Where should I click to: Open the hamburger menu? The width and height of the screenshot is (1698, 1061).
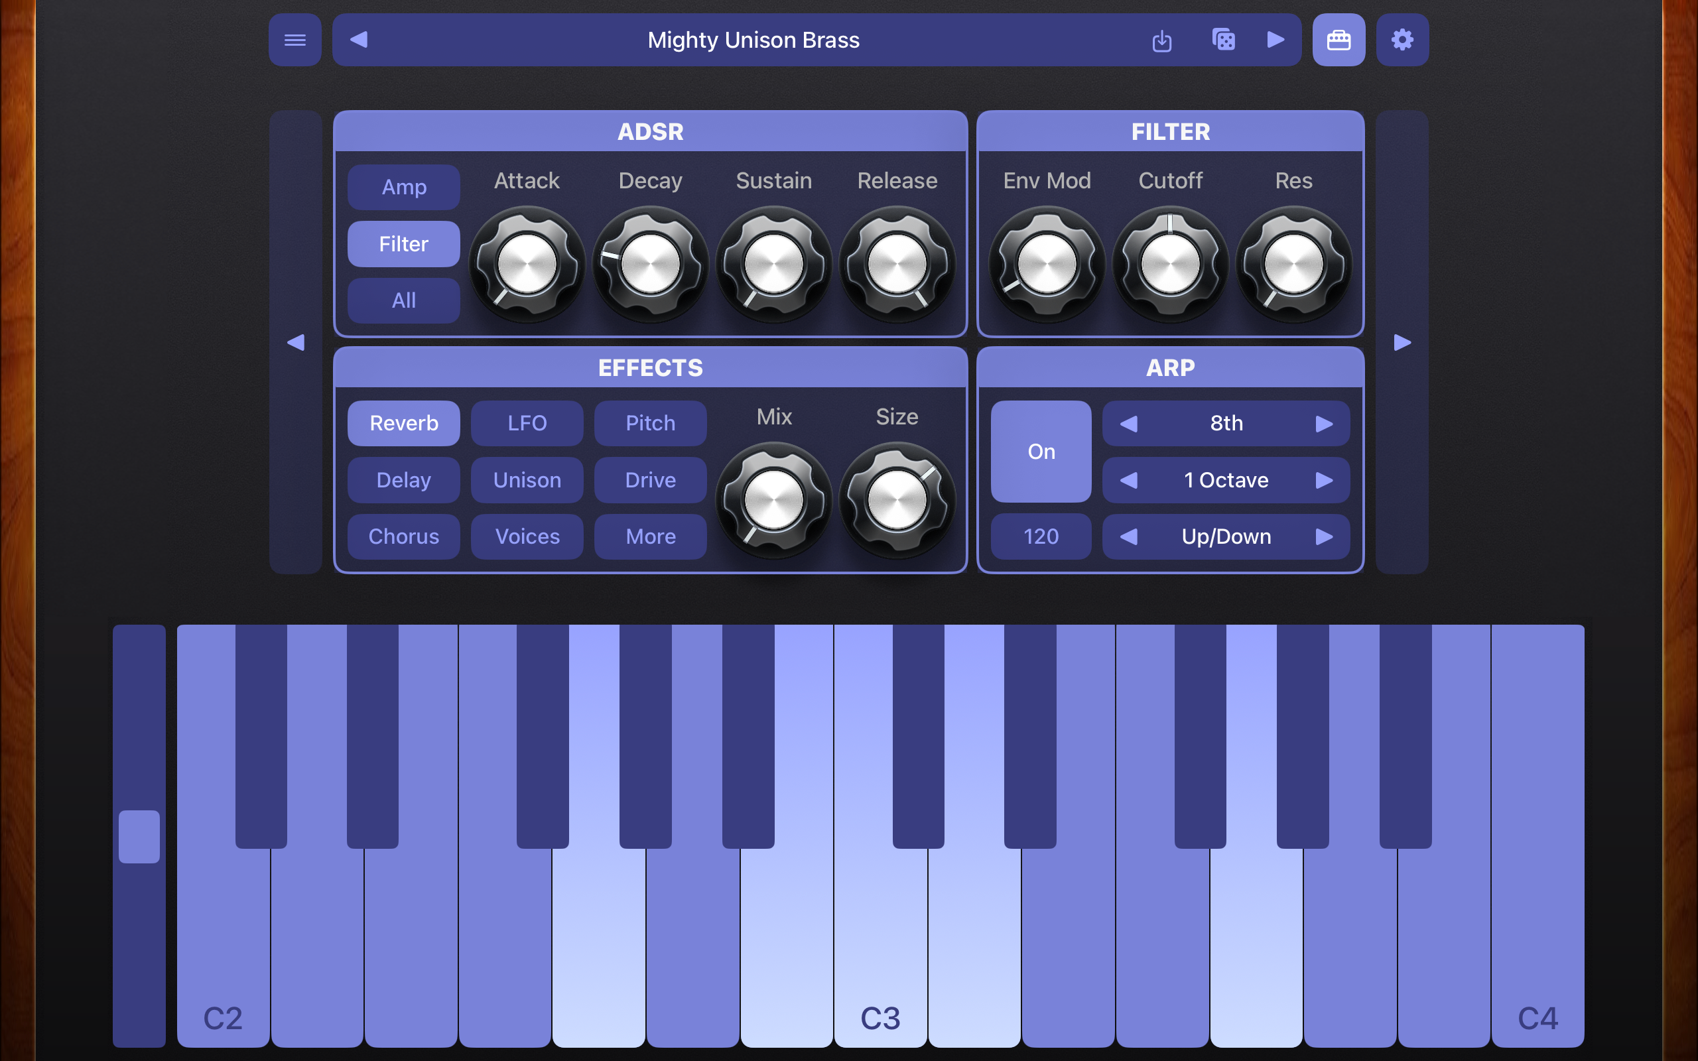tap(294, 40)
